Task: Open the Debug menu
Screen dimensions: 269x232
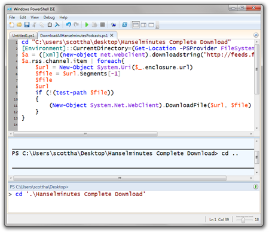Action: point(49,17)
